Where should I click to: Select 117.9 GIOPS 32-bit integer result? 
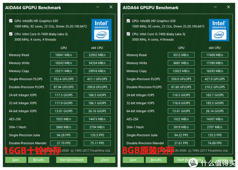tap(63, 103)
